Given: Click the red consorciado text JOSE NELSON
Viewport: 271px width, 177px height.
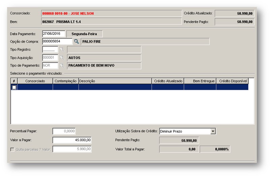Looking at the screenshot, I should pos(82,13).
